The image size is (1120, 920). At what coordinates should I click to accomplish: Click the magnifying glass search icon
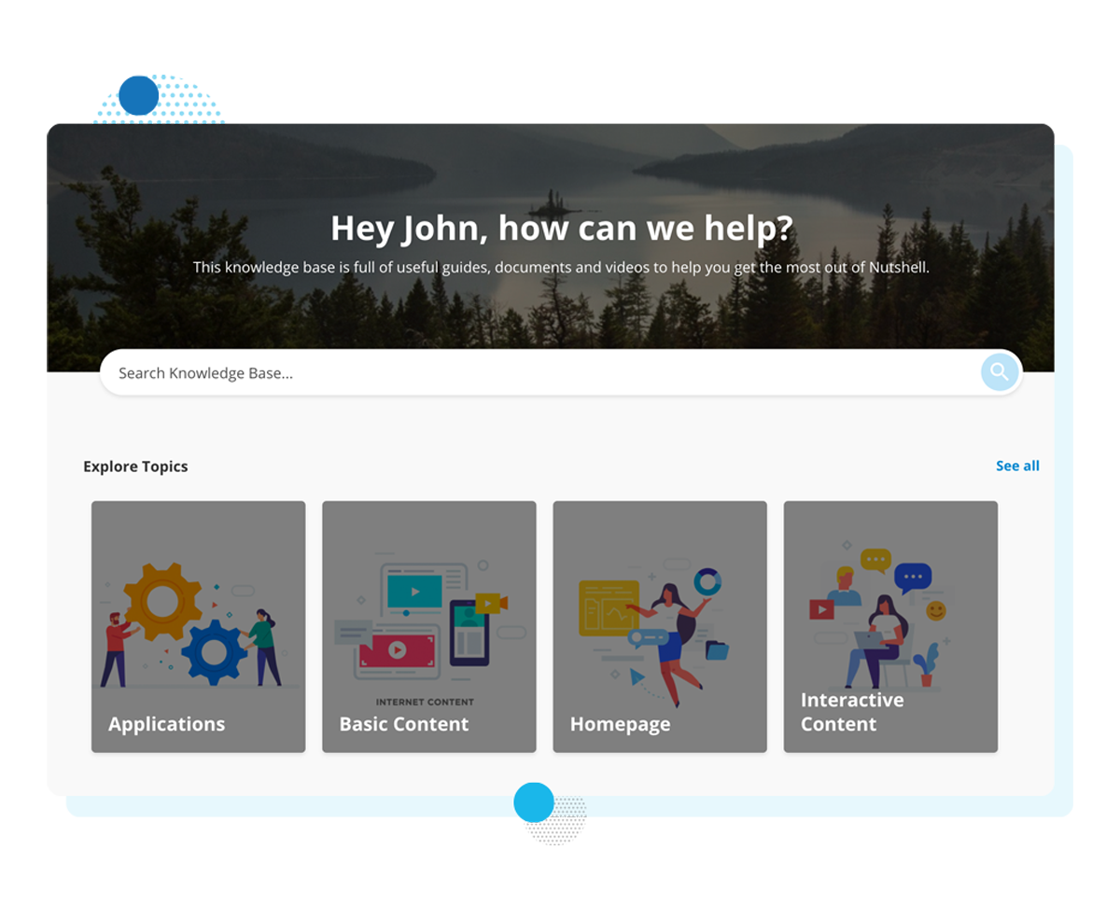999,372
